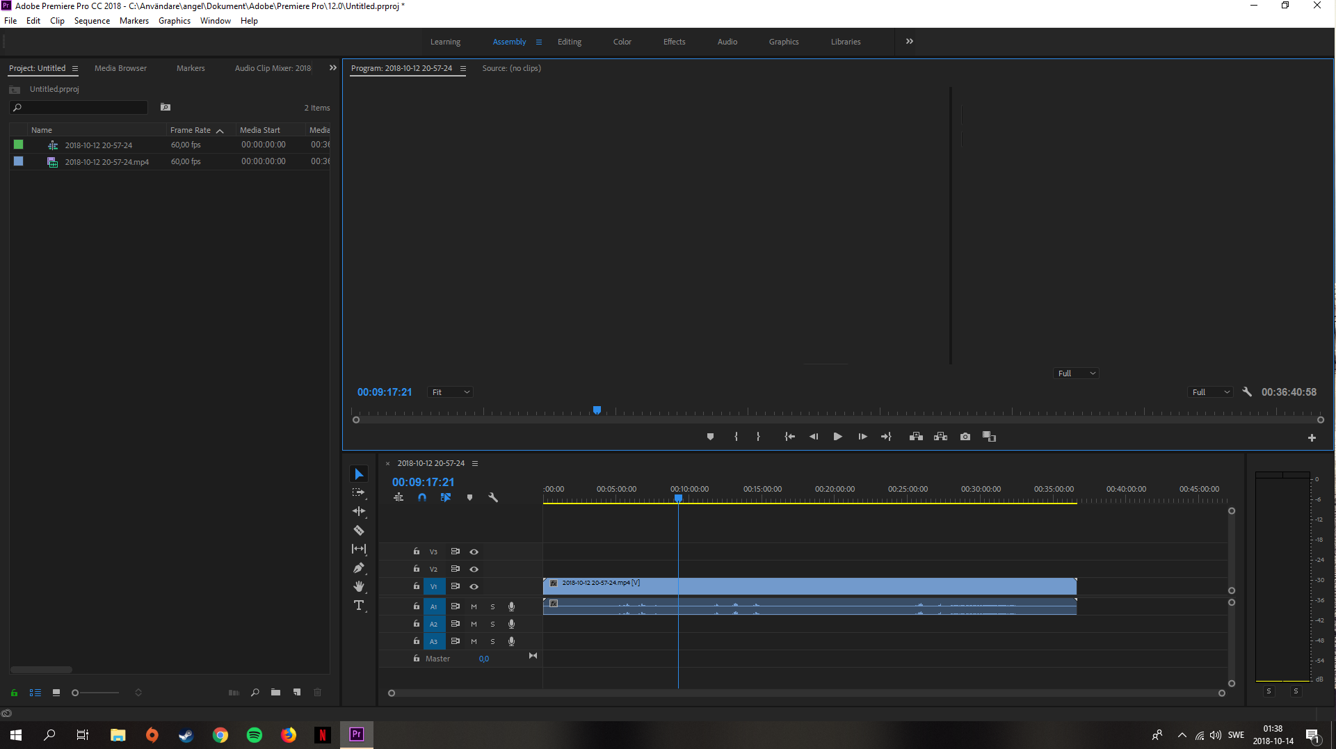
Task: Play the program monitor
Action: pyautogui.click(x=837, y=437)
